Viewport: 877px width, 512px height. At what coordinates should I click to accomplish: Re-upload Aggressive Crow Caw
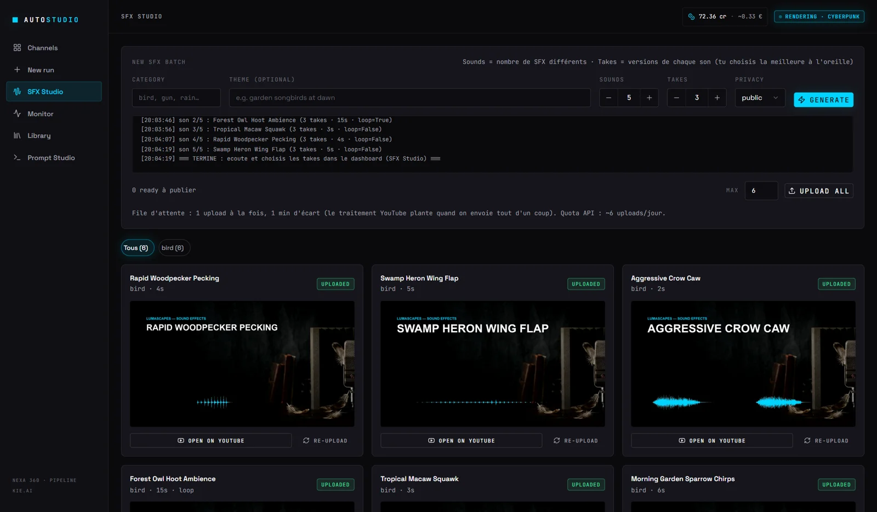(826, 441)
